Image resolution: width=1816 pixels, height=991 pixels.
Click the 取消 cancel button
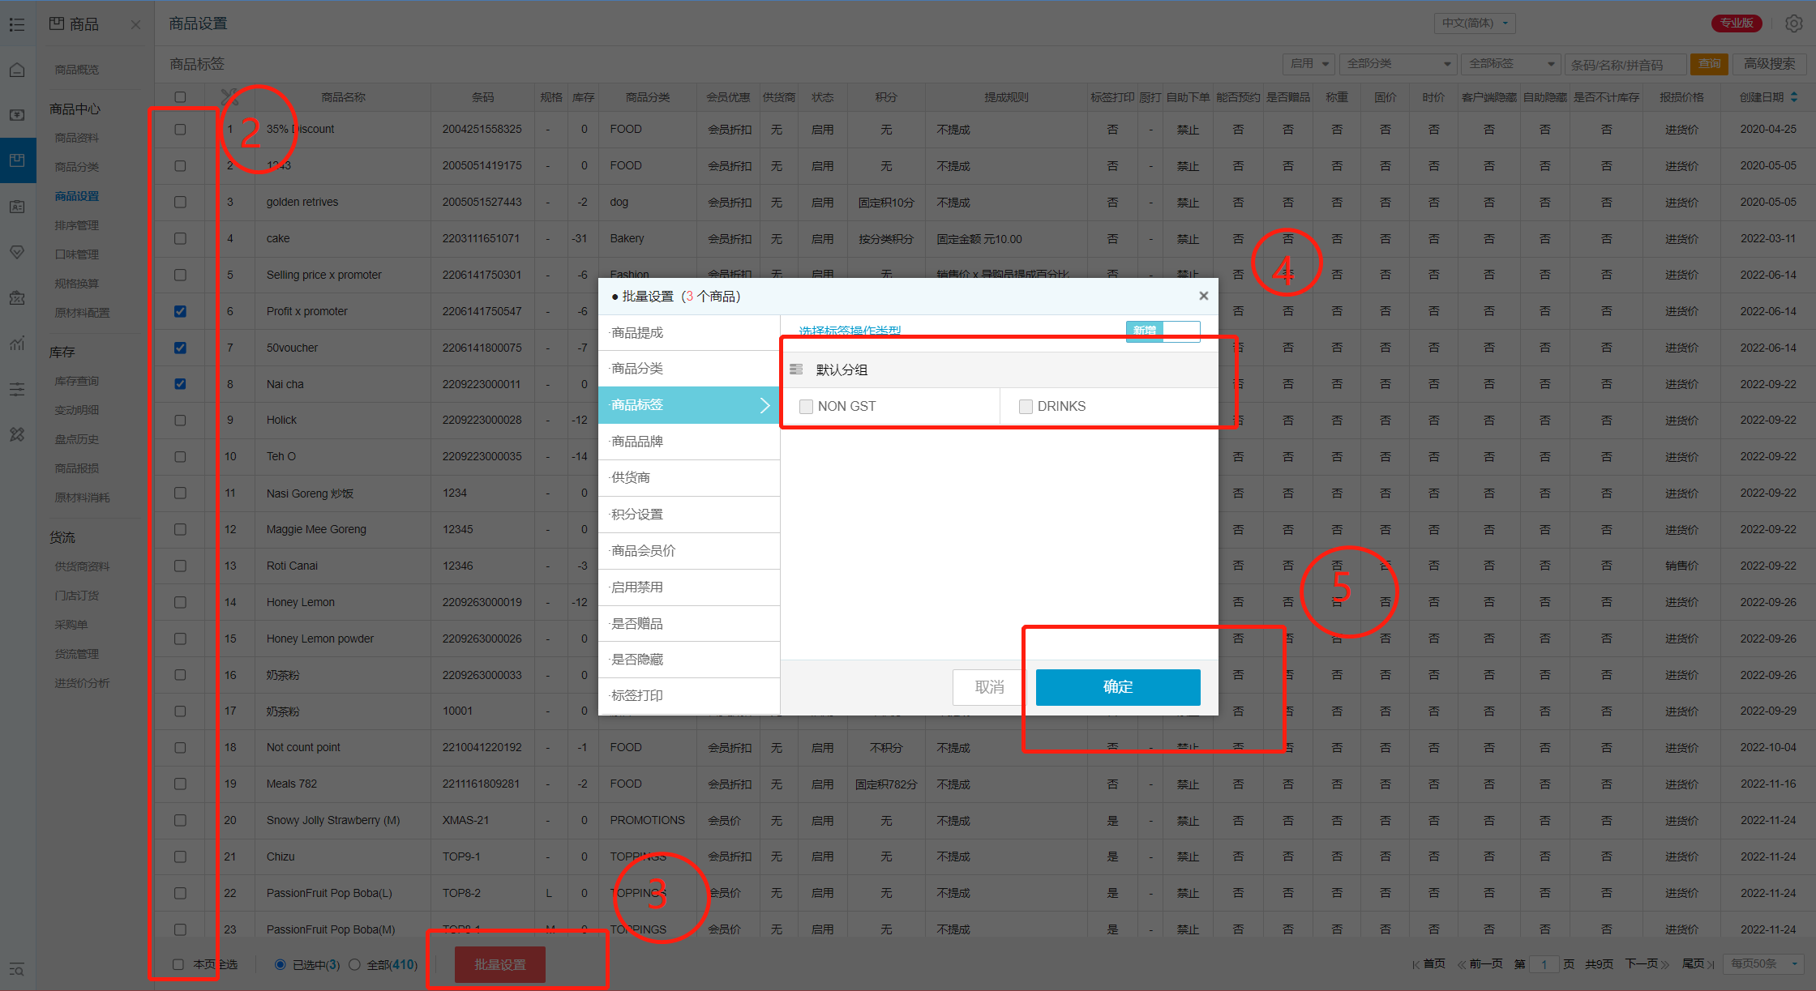tap(988, 687)
